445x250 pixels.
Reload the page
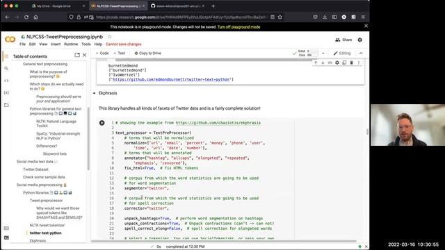(x=26, y=17)
